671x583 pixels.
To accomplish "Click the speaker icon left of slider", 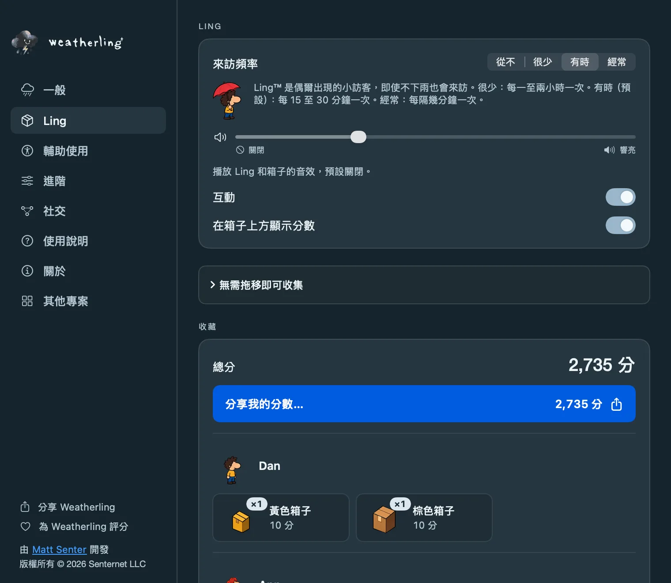I will click(x=220, y=137).
